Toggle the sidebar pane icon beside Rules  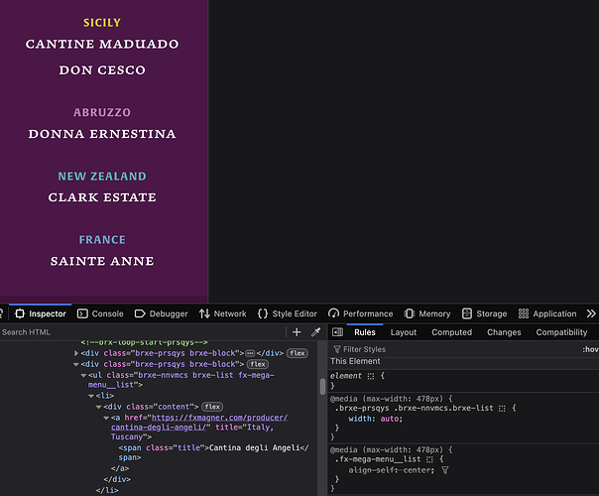pyautogui.click(x=337, y=332)
